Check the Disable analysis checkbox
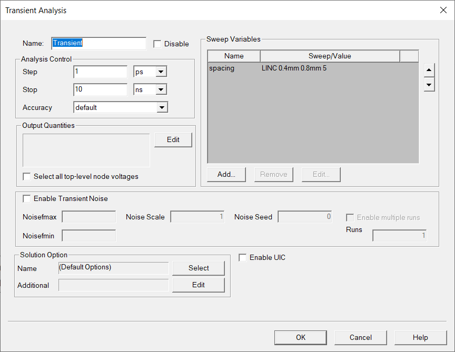 tap(157, 44)
